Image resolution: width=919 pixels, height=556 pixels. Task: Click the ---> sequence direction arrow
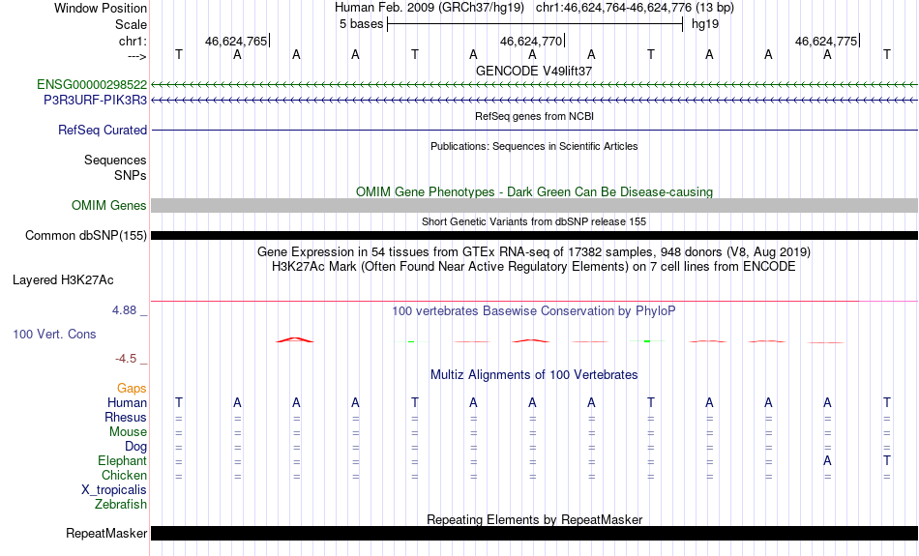(136, 56)
